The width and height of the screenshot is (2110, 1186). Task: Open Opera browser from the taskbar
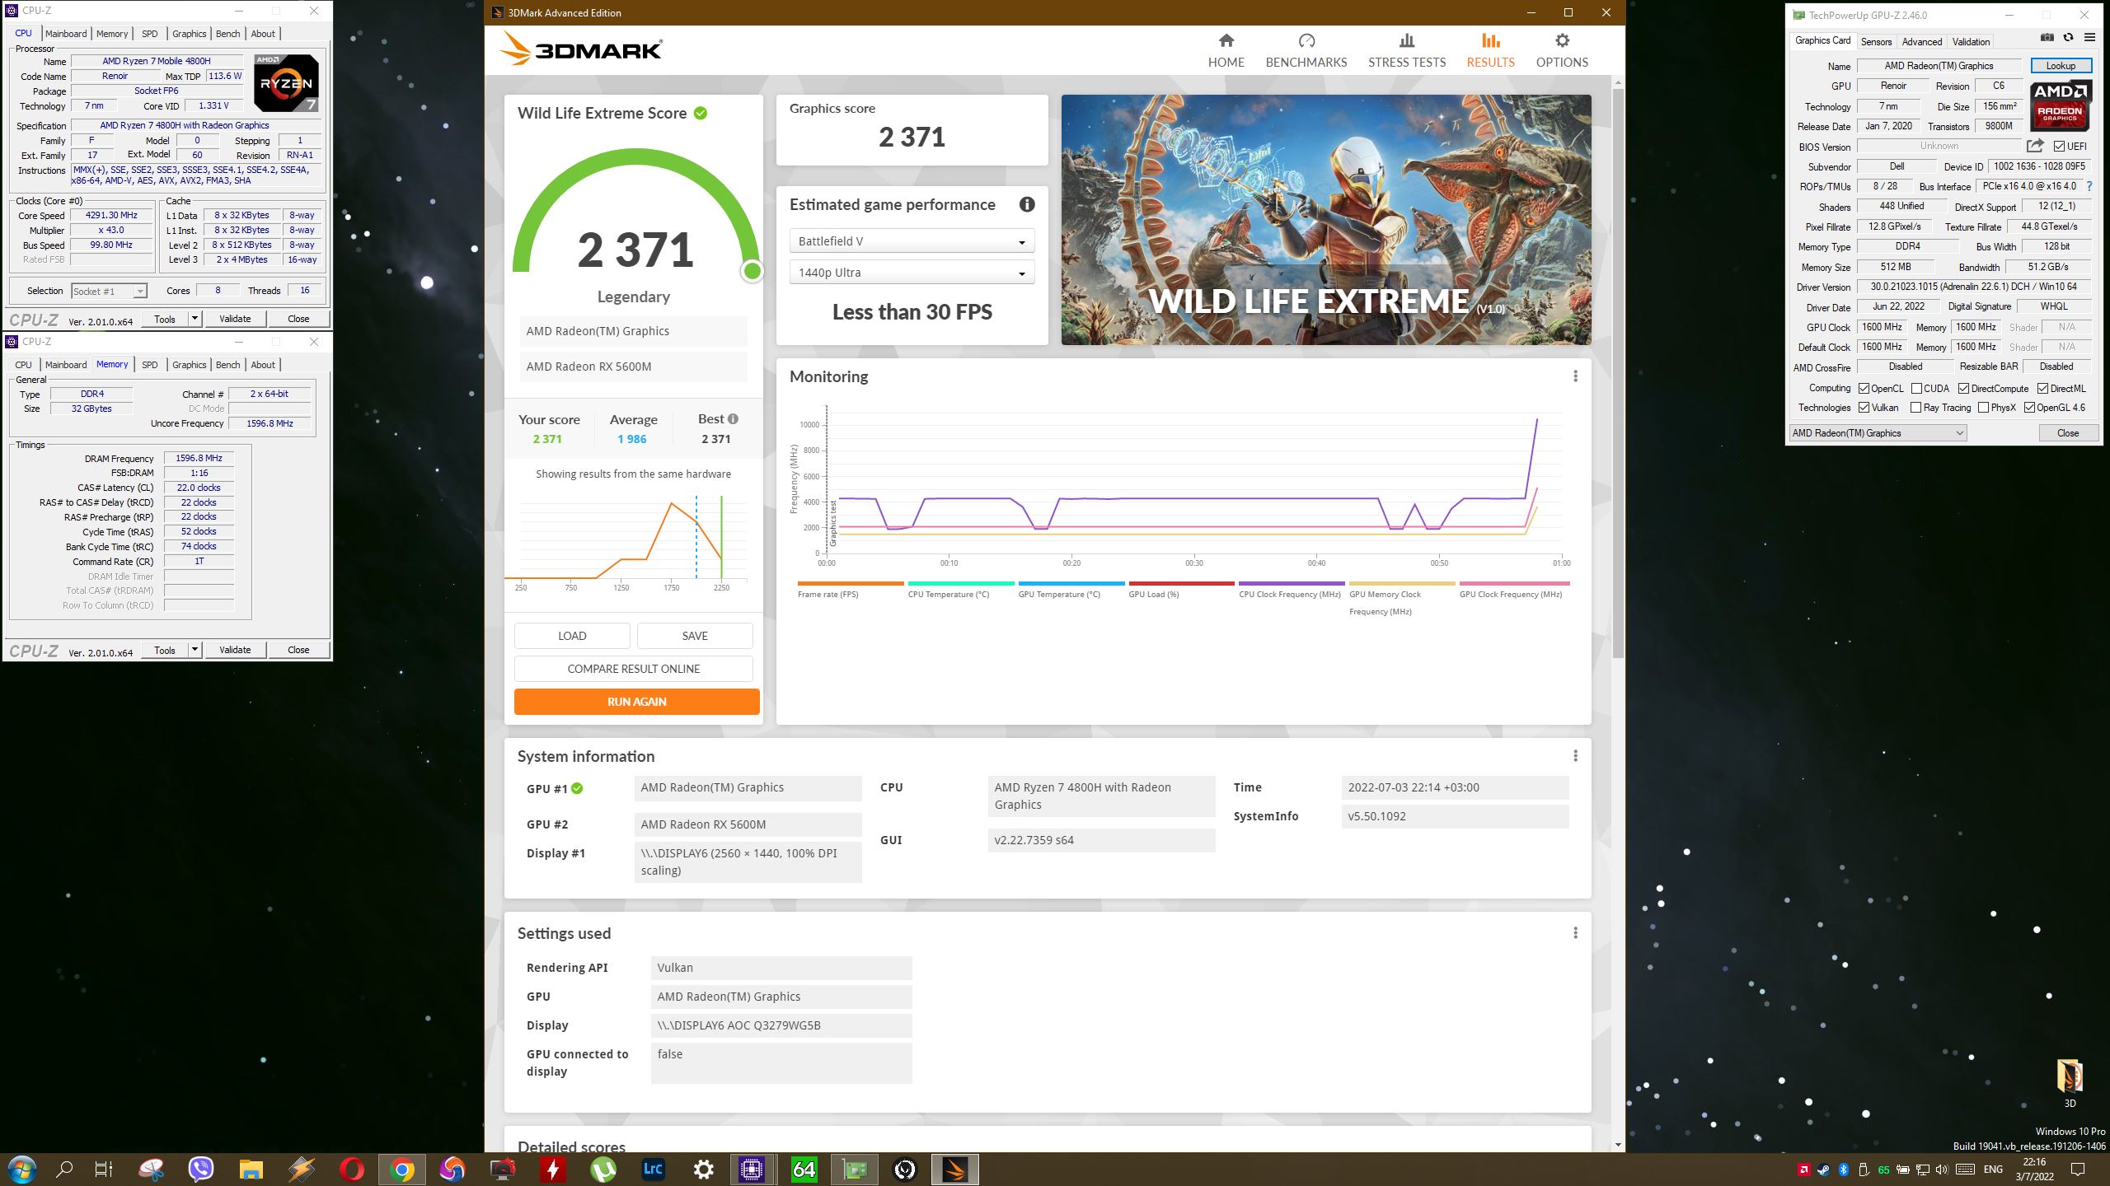tap(351, 1169)
